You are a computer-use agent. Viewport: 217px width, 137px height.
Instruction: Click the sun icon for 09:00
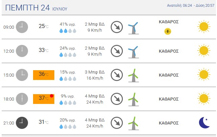click(204, 27)
